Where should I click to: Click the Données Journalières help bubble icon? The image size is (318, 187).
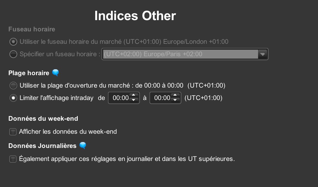click(x=83, y=146)
